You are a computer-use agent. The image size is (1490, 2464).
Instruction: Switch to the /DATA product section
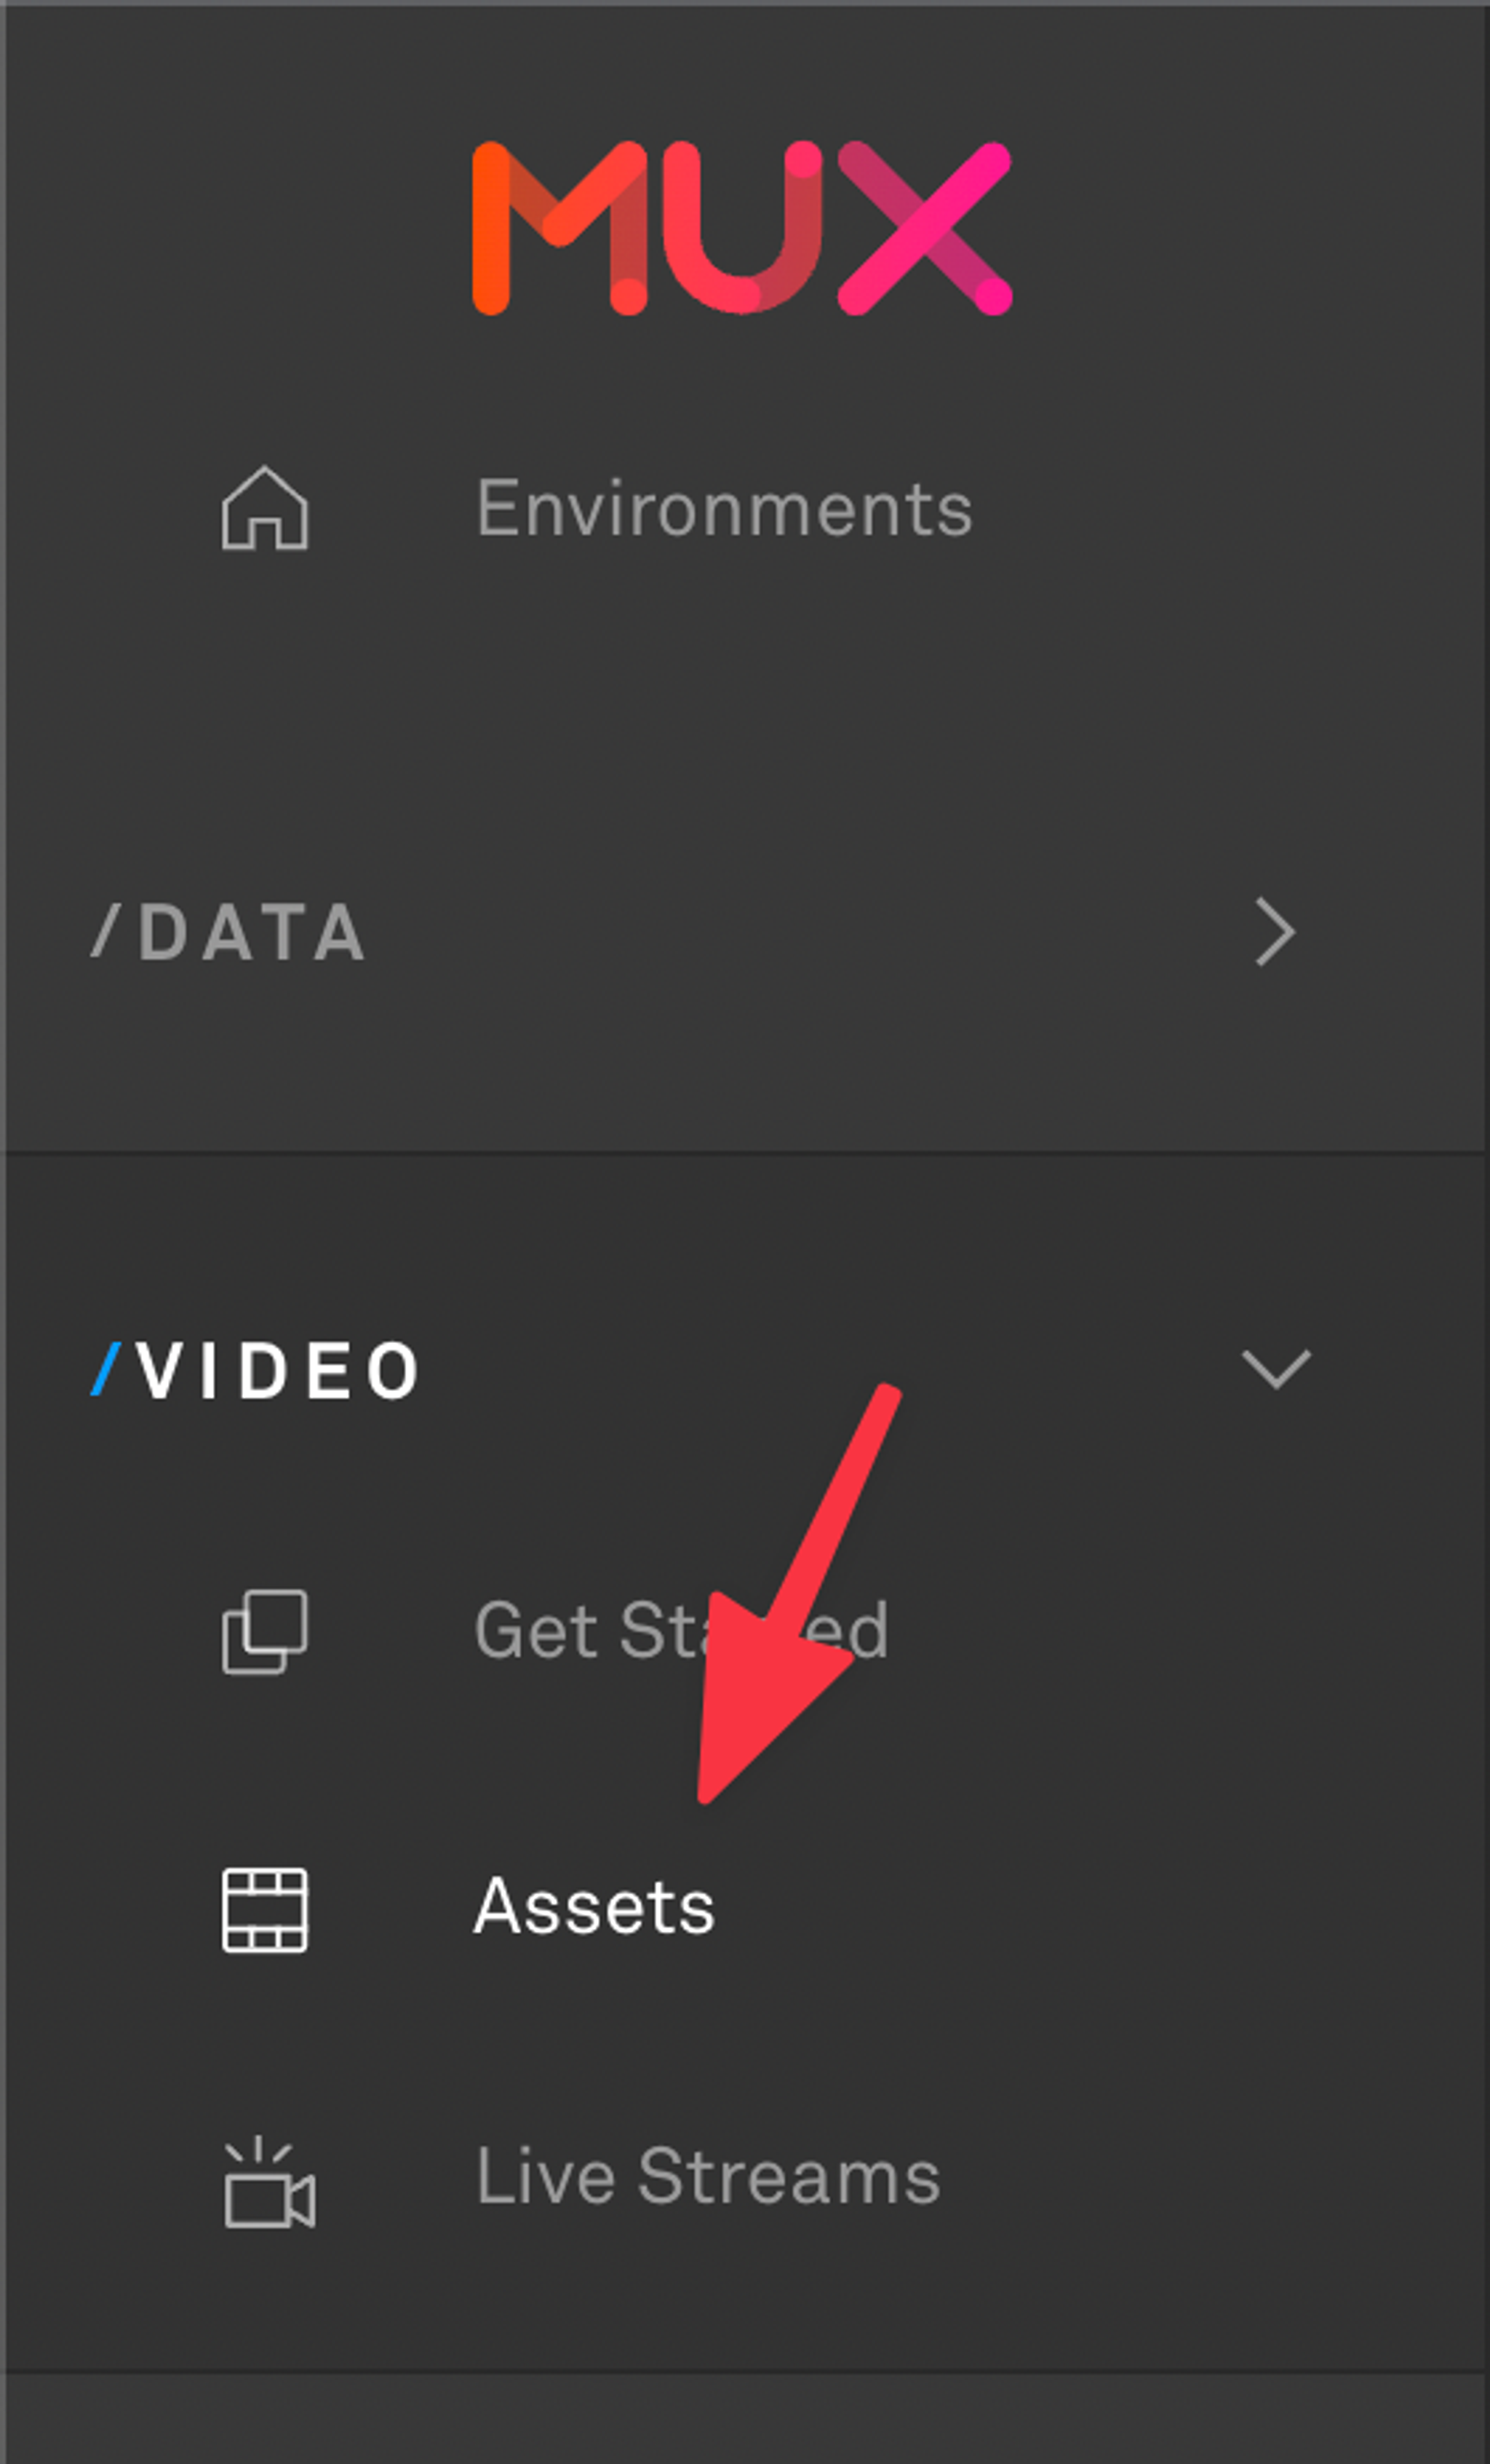click(x=228, y=932)
